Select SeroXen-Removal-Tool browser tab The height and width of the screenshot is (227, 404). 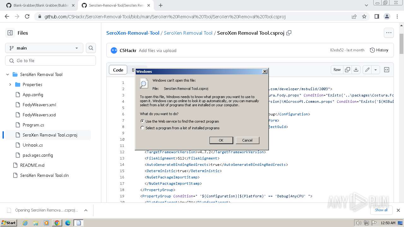click(116, 5)
